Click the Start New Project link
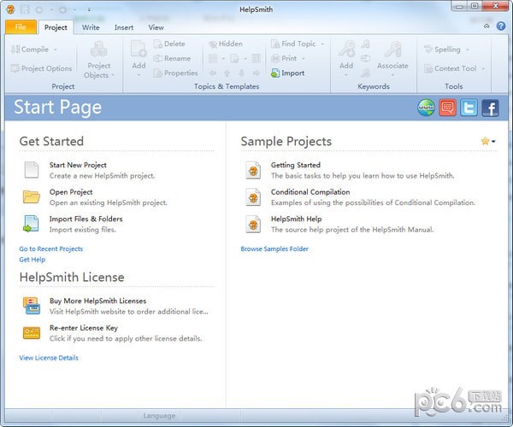 [78, 165]
